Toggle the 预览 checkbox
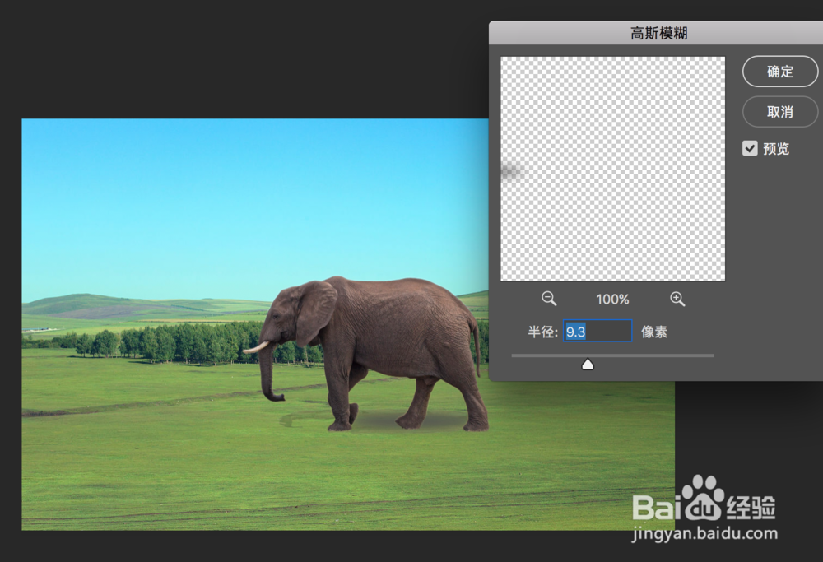The height and width of the screenshot is (562, 823). [x=750, y=148]
